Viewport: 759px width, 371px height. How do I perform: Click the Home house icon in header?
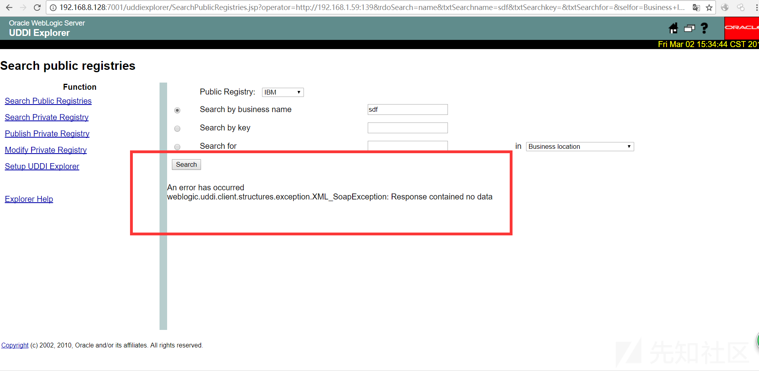673,28
